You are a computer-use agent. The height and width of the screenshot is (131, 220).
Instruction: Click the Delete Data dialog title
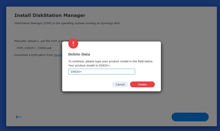(79, 54)
